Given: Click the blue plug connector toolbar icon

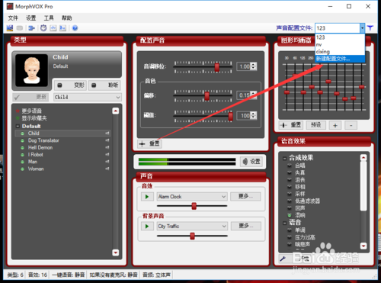Looking at the screenshot, I should [31, 28].
